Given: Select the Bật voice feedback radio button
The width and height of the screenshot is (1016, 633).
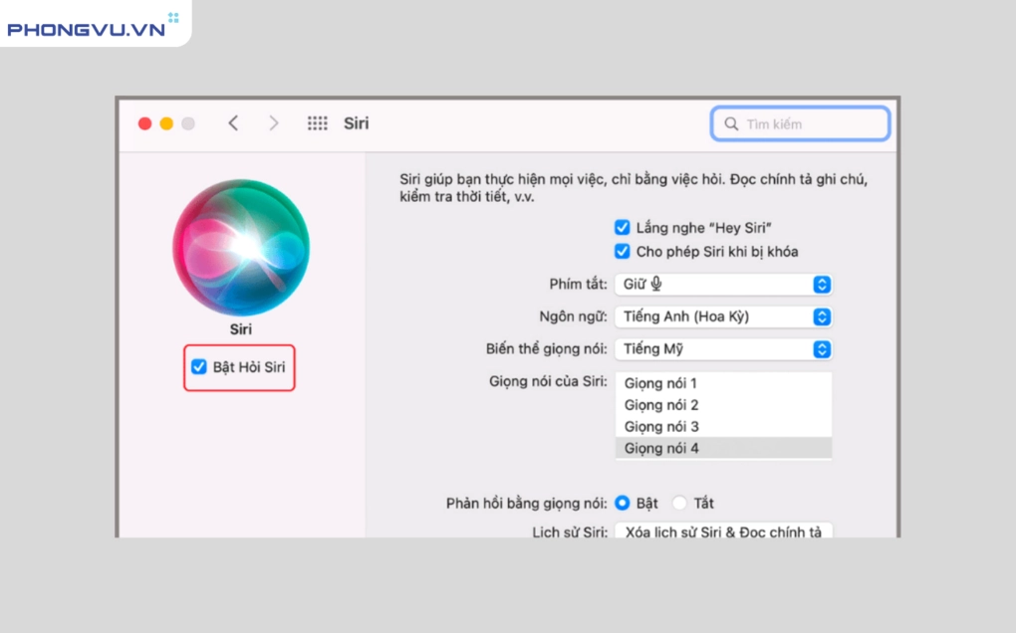Looking at the screenshot, I should [x=623, y=504].
